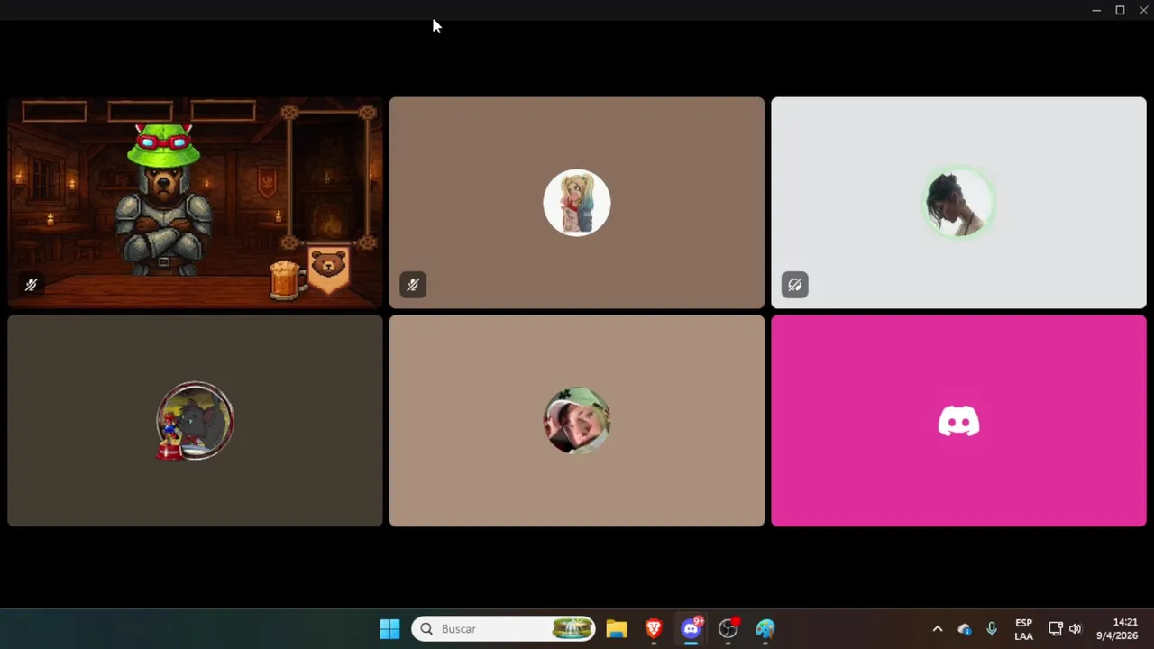
Task: Open the bear knight video tile
Action: click(x=195, y=203)
